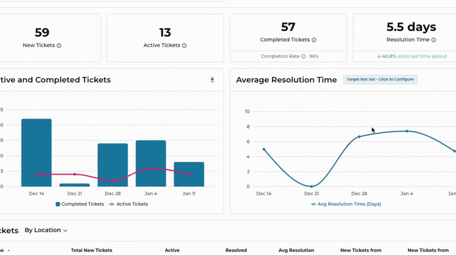Toggle the Completed Tickets legend series
The image size is (456, 256).
pyautogui.click(x=80, y=204)
